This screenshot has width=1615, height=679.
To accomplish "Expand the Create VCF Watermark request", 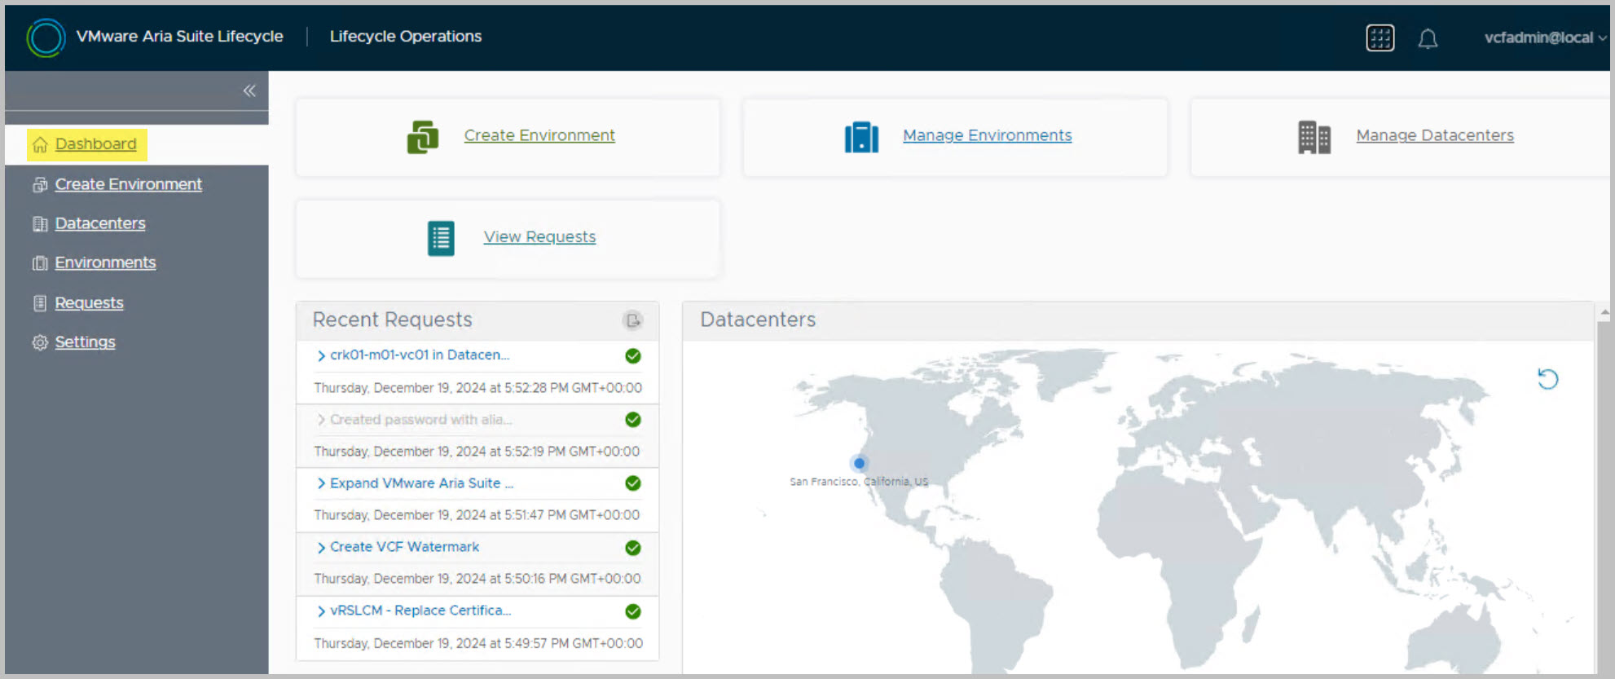I will coord(321,548).
